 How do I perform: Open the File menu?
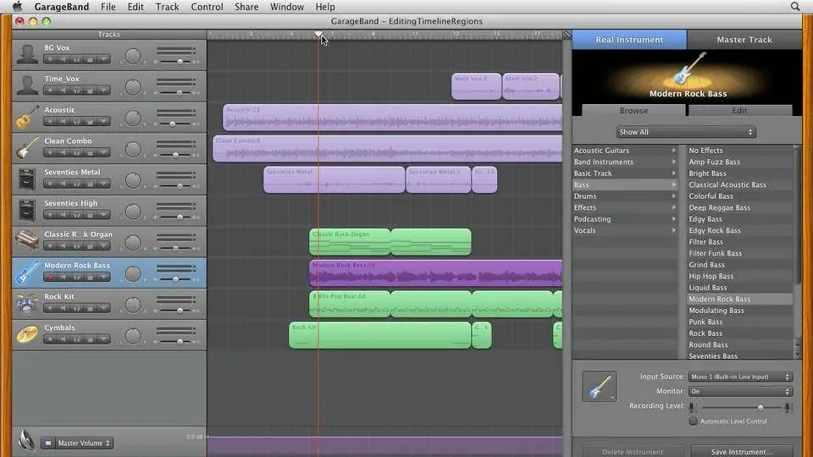[x=108, y=7]
